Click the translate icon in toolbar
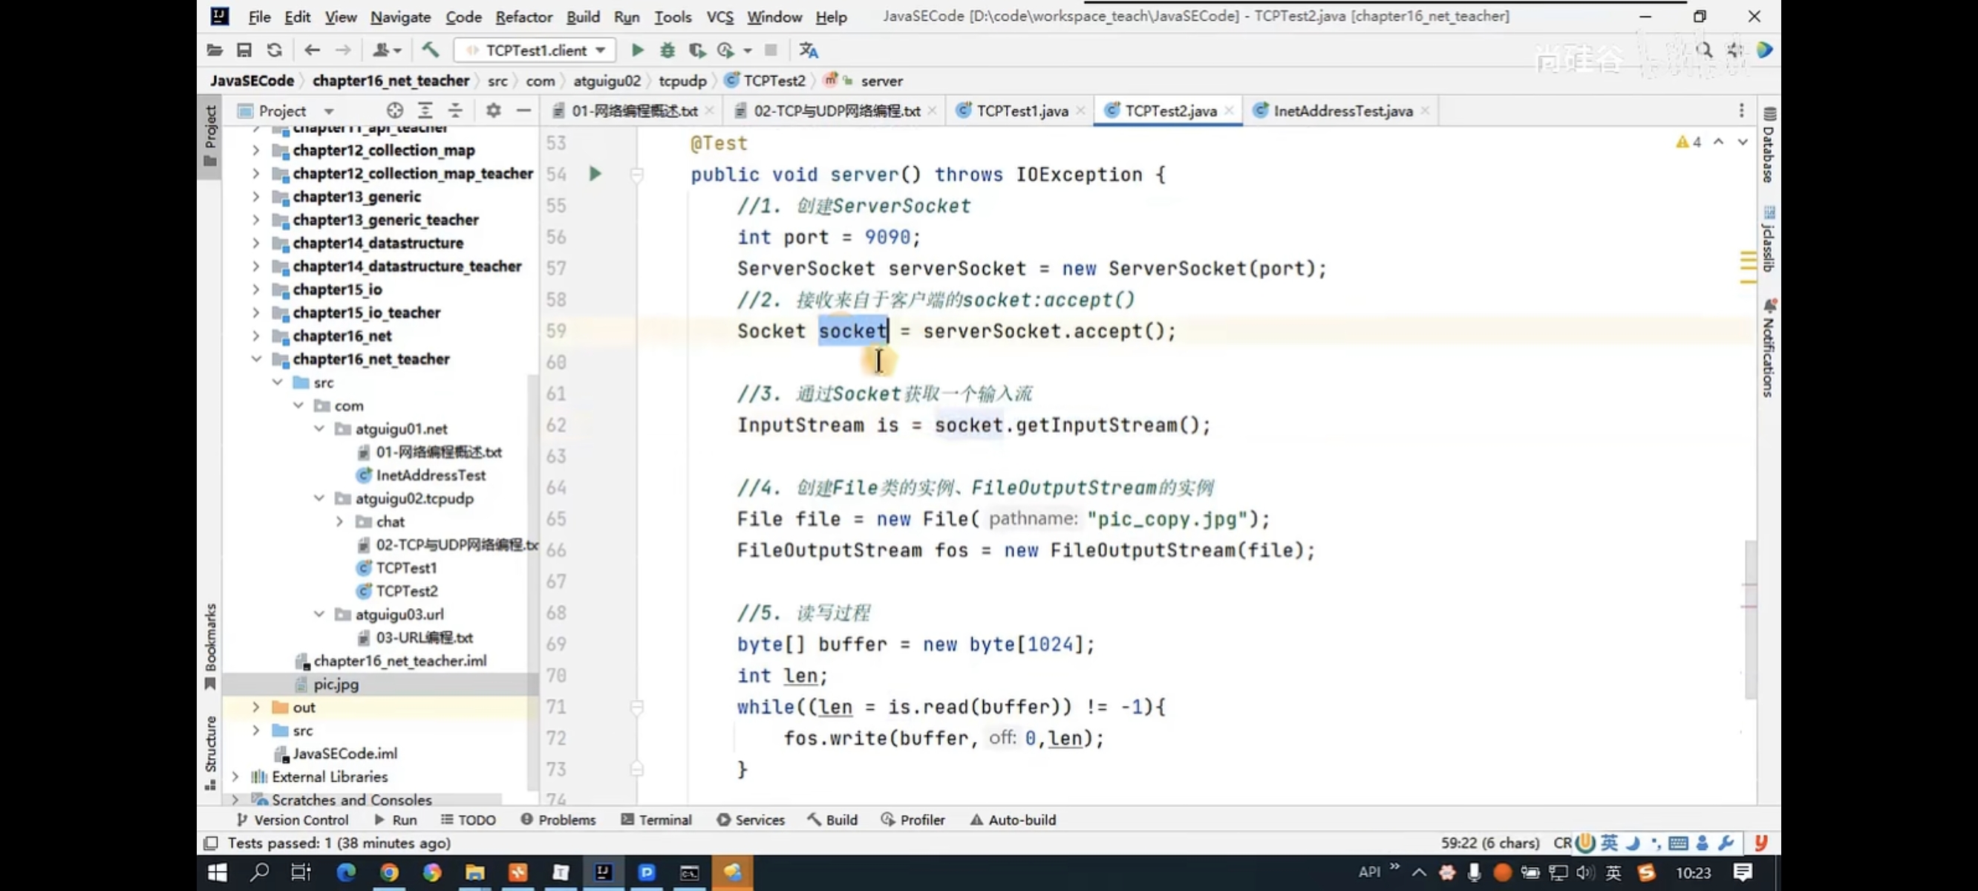Image resolution: width=1978 pixels, height=891 pixels. [808, 50]
